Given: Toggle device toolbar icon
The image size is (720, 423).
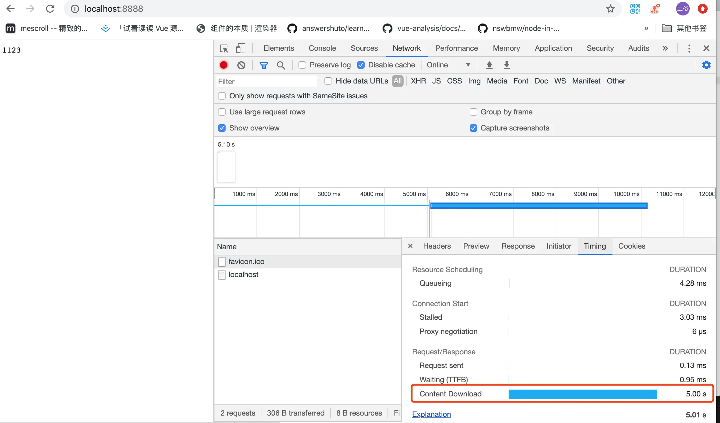Looking at the screenshot, I should (240, 49).
